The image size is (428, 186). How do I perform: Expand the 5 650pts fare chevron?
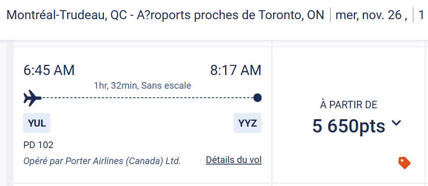coord(396,123)
